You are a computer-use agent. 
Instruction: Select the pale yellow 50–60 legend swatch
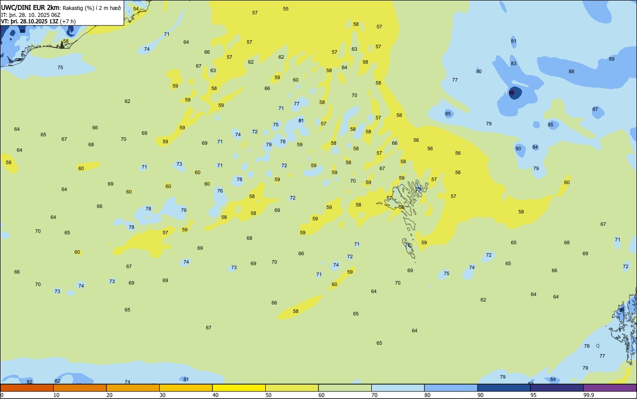[x=292, y=388]
